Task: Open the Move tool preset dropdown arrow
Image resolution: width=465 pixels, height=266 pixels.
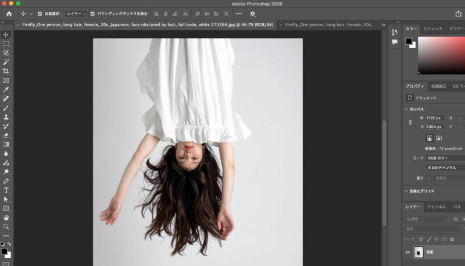Action: (31, 14)
